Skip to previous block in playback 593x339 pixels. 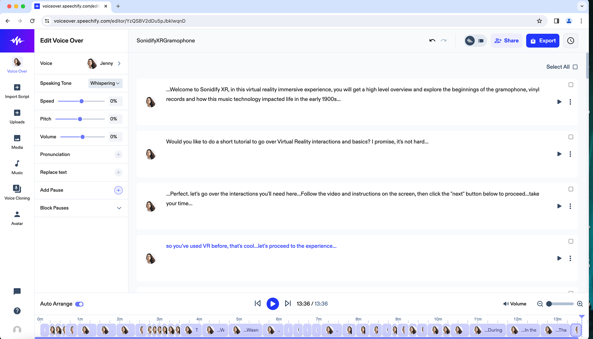point(258,303)
